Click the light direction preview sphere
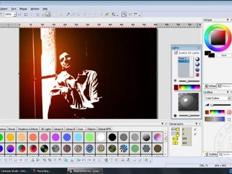Image resolution: width=232 pixels, height=174 pixels. [188, 102]
